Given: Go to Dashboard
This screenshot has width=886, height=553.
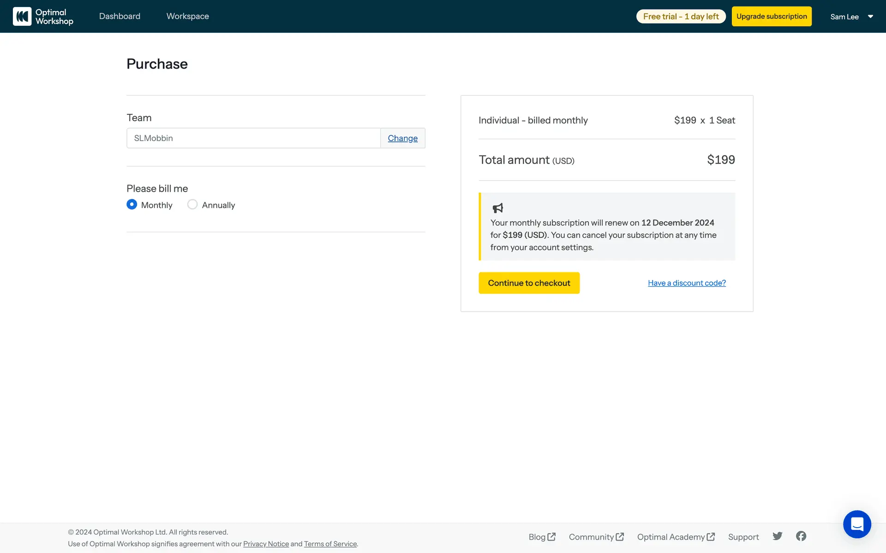Looking at the screenshot, I should 120,16.
